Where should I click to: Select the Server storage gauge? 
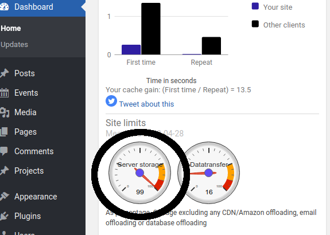139,173
